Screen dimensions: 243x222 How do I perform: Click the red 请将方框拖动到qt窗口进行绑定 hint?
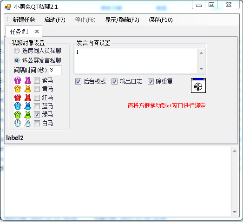[x=167, y=105]
